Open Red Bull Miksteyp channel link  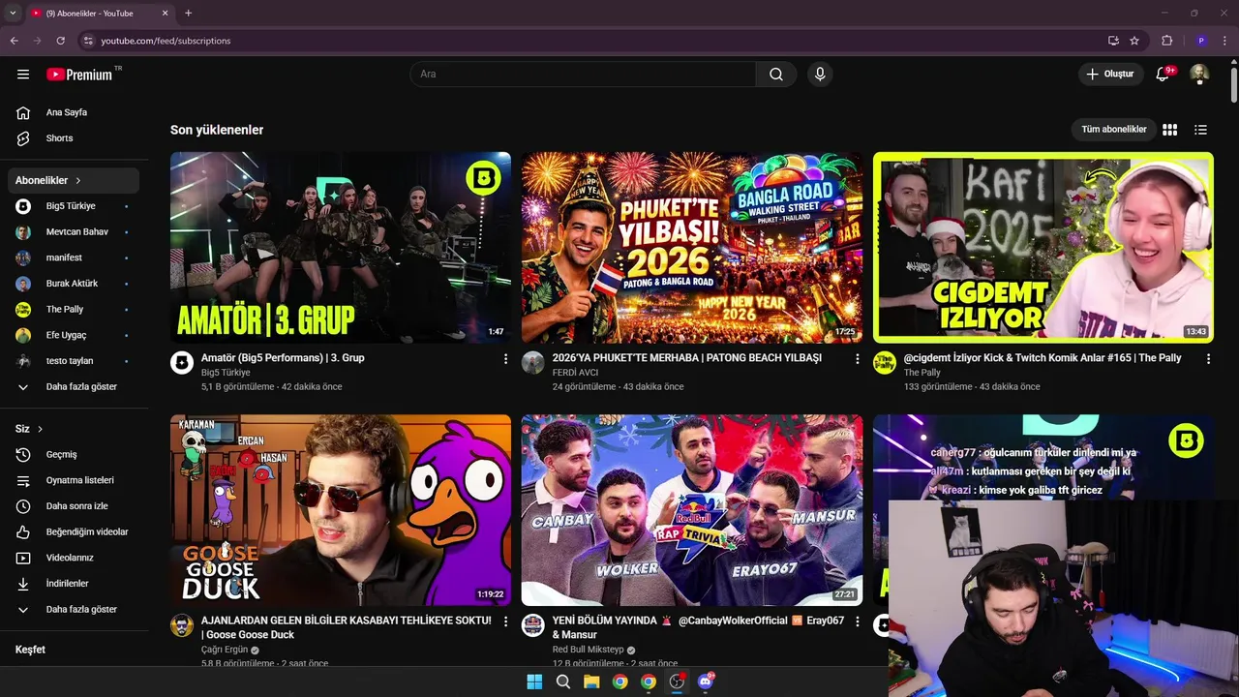coord(589,650)
